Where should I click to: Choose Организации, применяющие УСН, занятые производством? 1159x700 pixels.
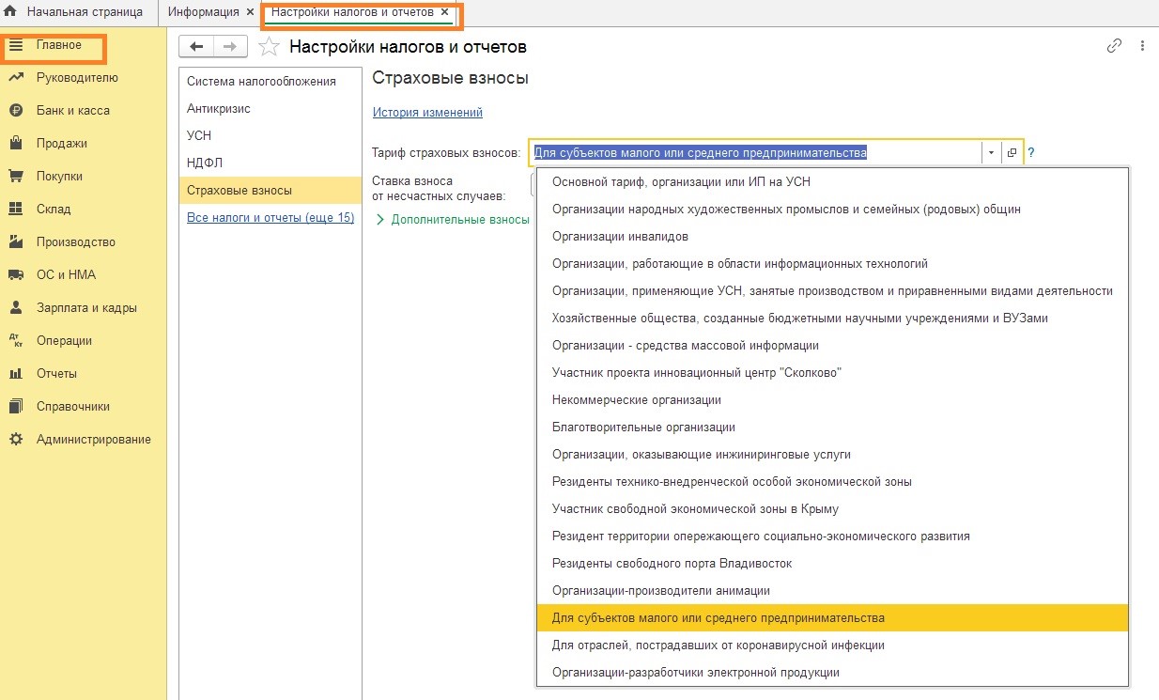coord(832,291)
